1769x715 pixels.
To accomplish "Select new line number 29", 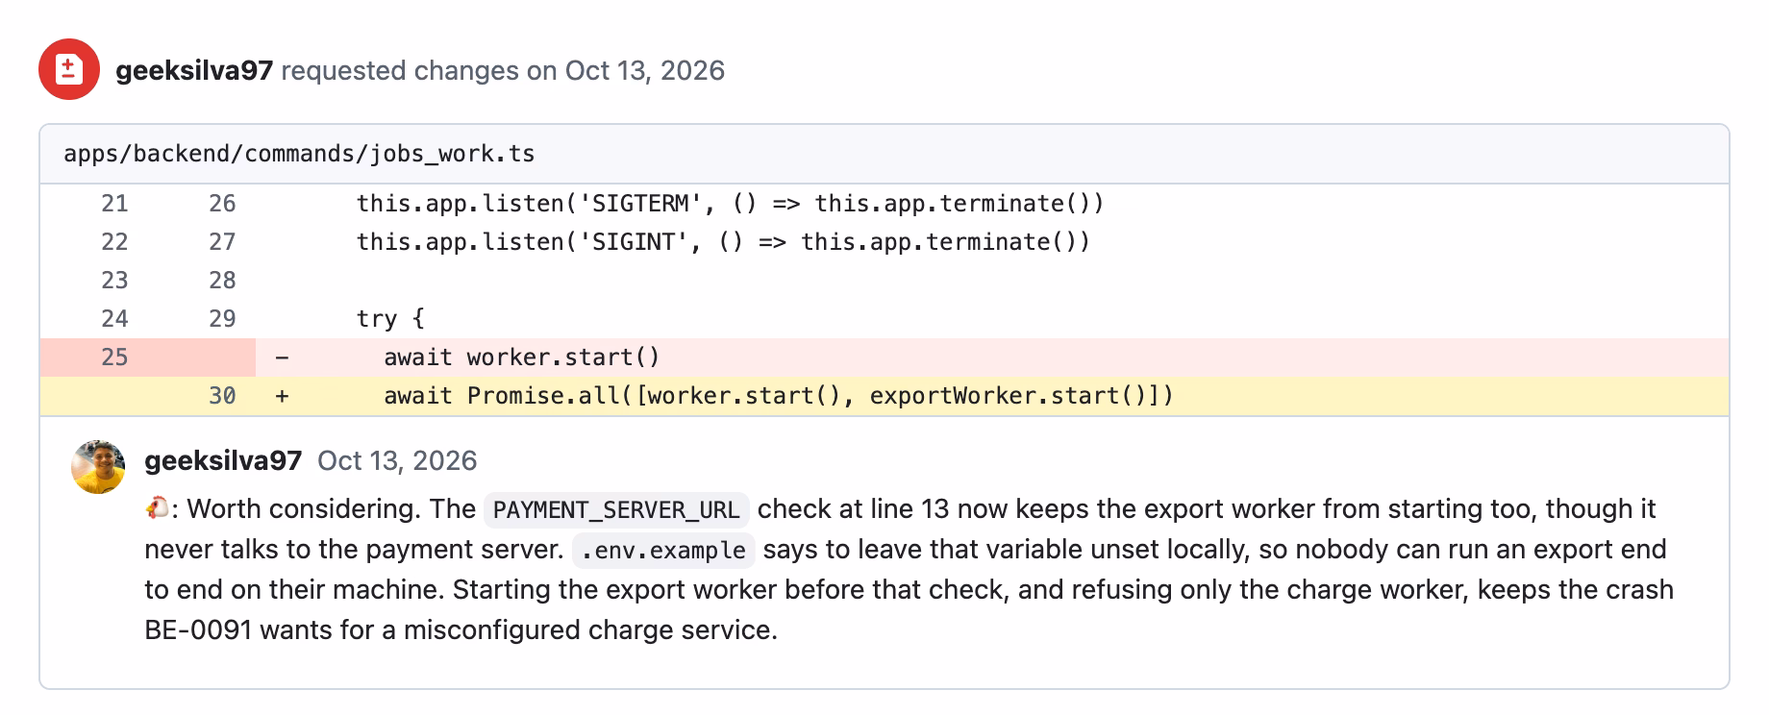I will click(x=222, y=319).
